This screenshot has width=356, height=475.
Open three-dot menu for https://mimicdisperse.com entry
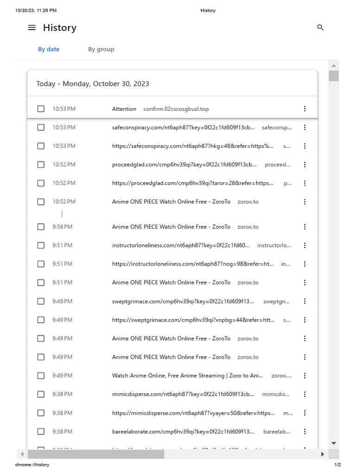point(305,413)
